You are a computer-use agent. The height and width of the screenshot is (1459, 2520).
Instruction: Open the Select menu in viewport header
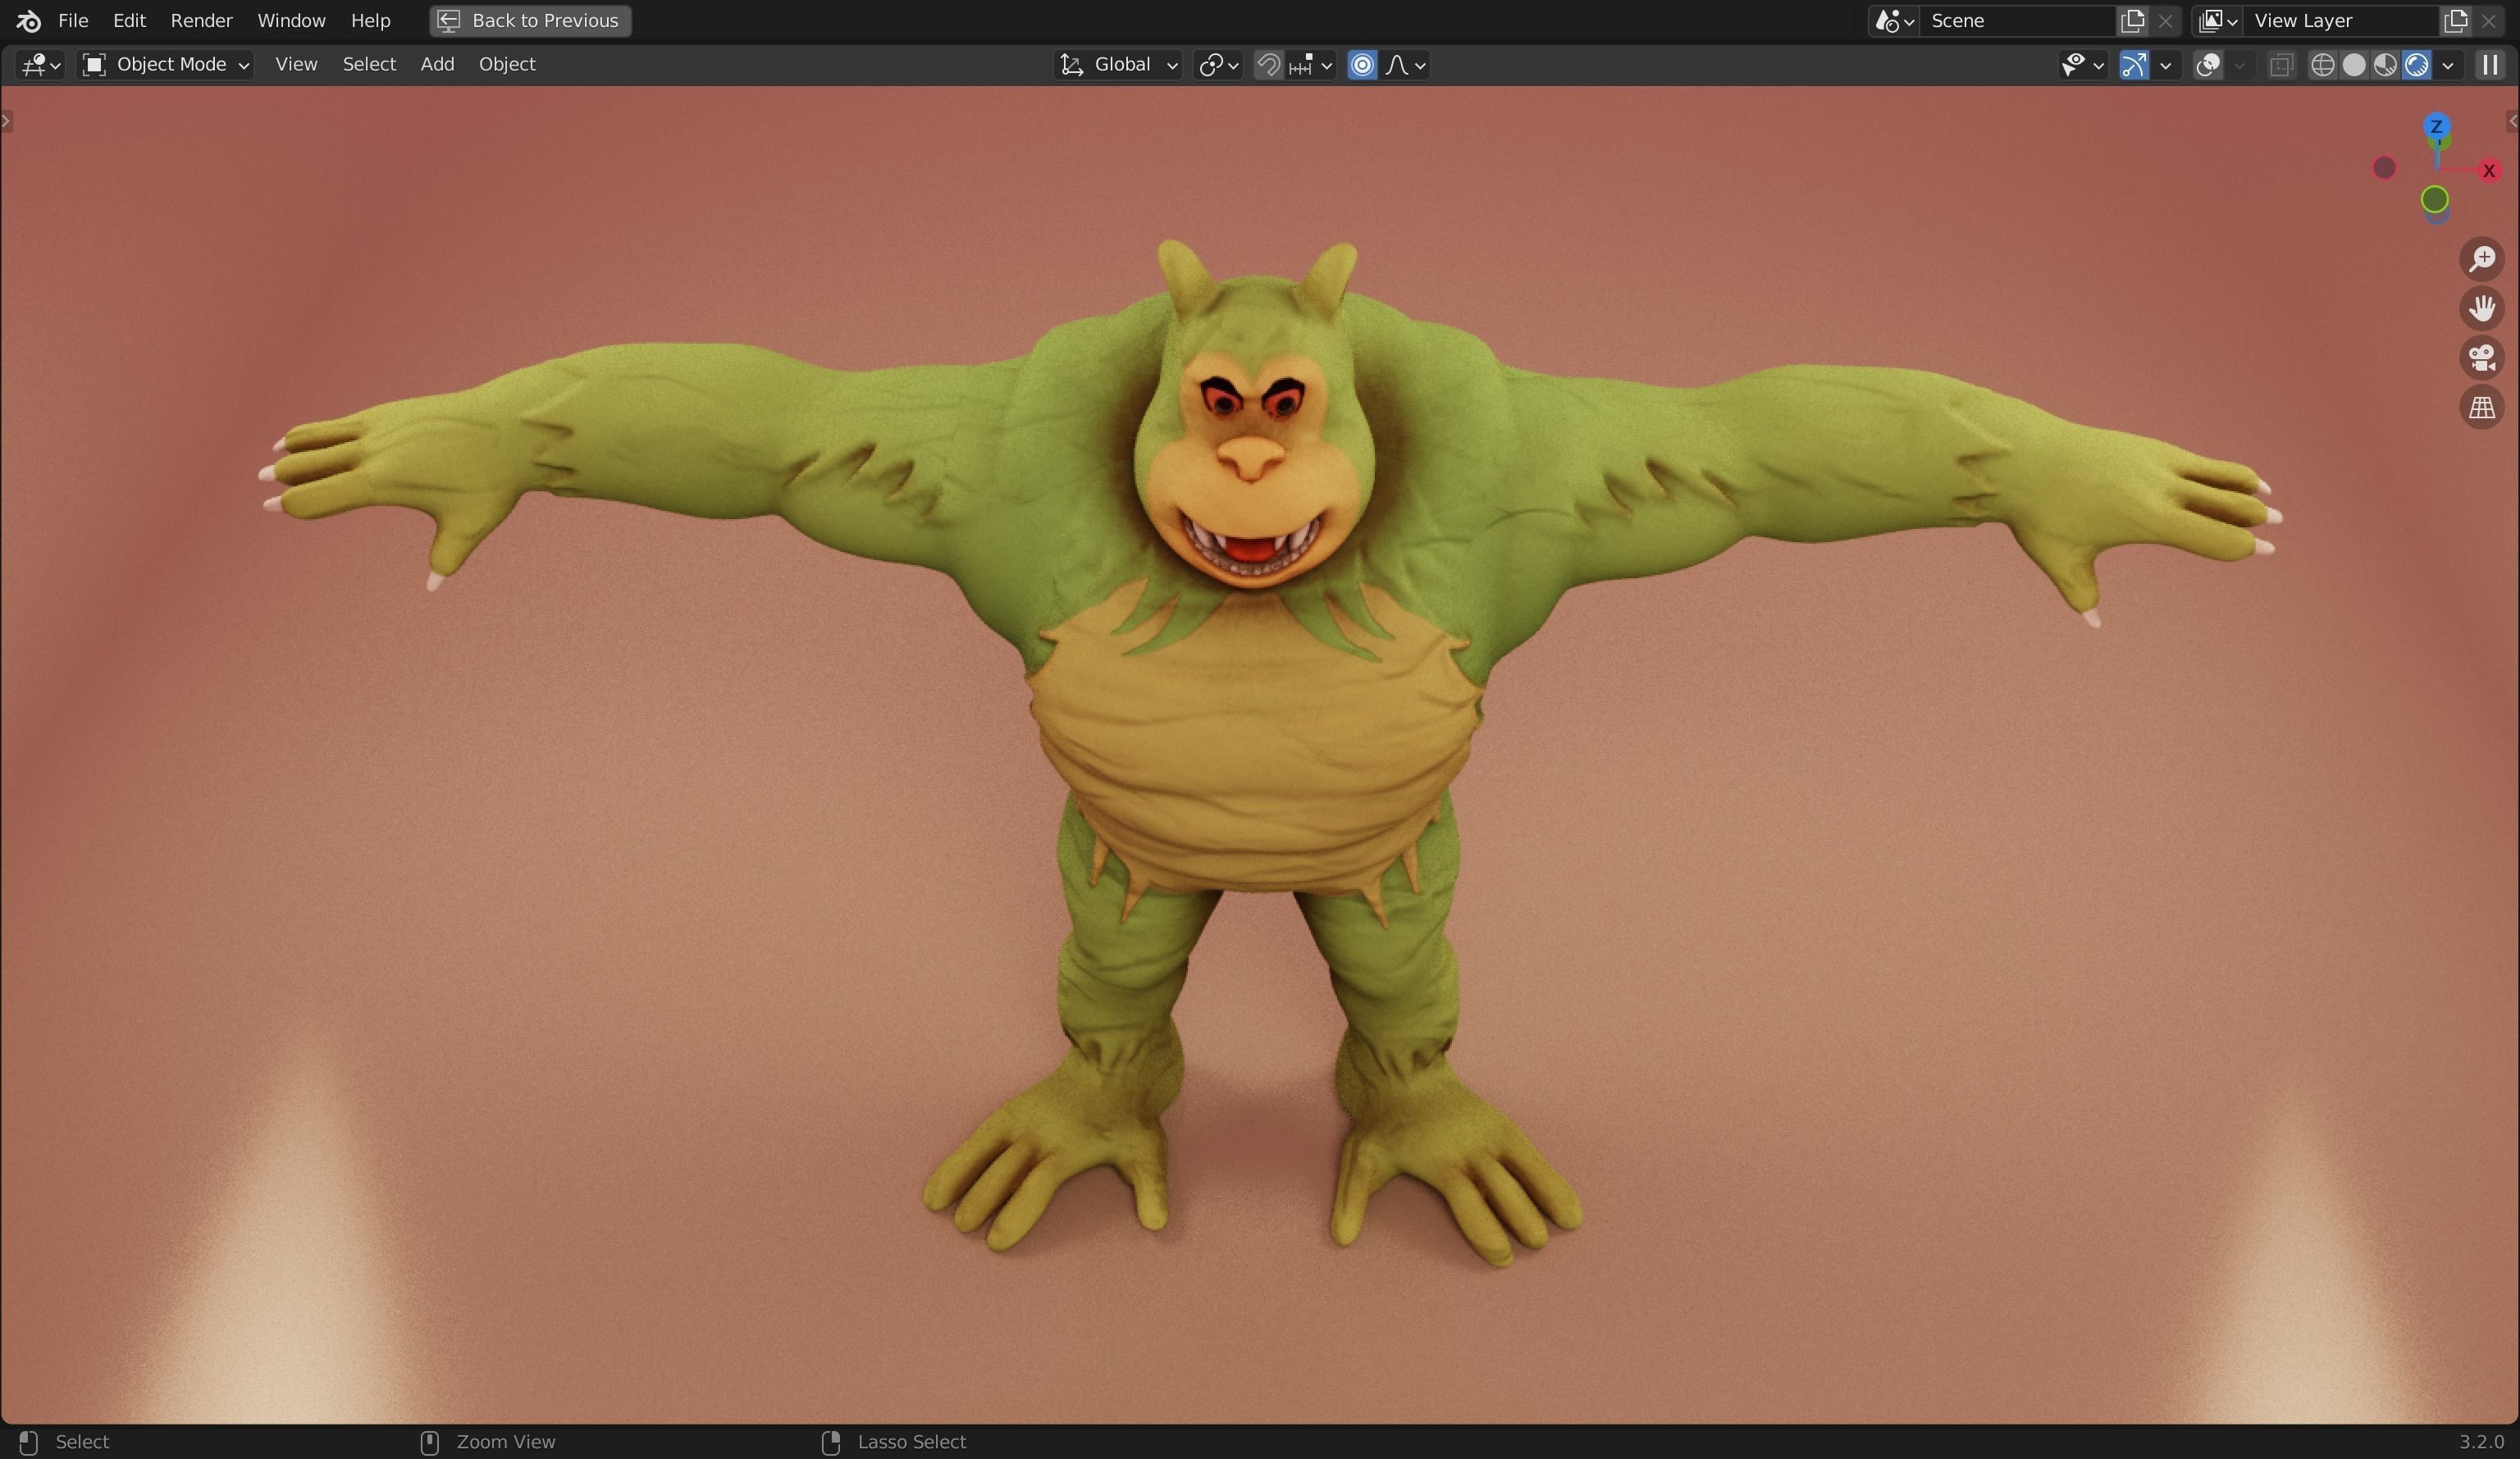pos(369,65)
